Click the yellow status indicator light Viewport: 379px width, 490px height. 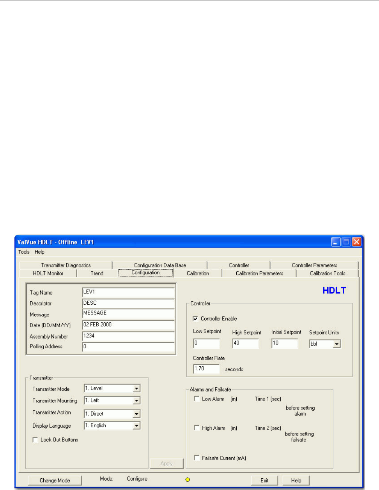pos(188,480)
